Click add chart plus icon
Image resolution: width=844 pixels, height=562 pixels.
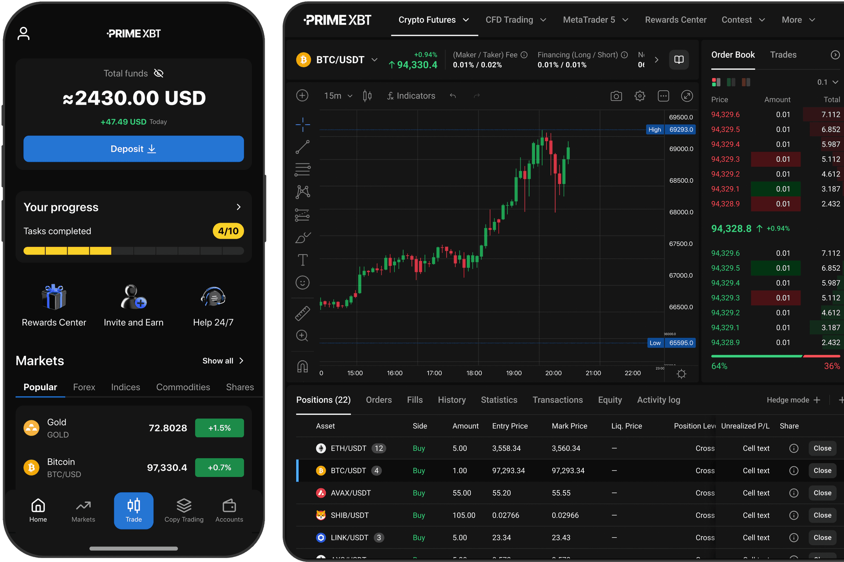tap(302, 96)
